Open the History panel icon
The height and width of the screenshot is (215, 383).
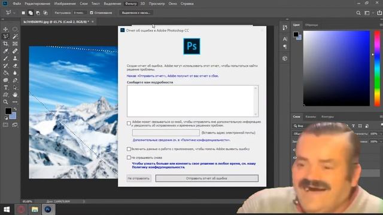click(285, 27)
